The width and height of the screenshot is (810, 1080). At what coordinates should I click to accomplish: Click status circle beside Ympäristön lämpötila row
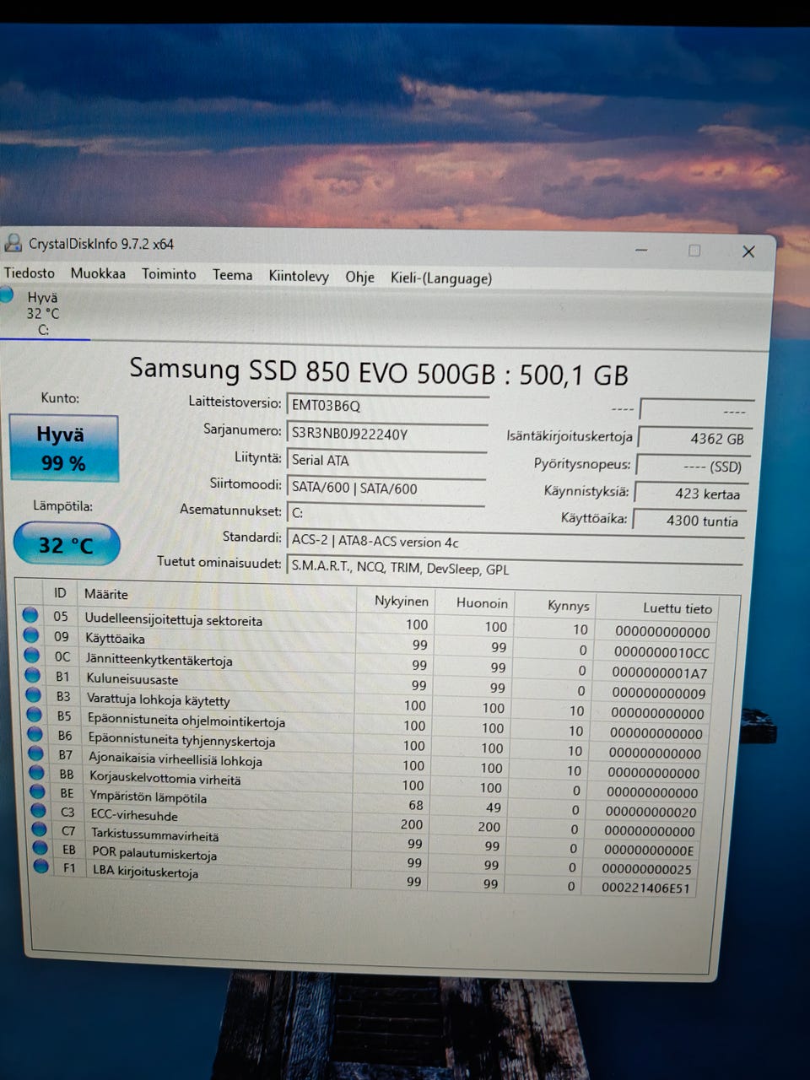pyautogui.click(x=37, y=791)
